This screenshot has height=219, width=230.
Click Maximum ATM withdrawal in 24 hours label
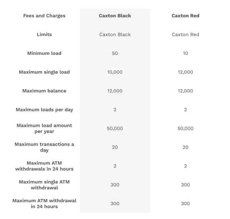[44, 203]
